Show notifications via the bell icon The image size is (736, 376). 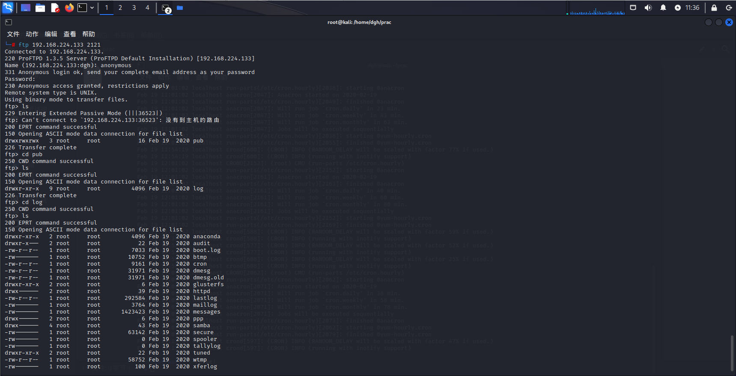[x=663, y=8]
